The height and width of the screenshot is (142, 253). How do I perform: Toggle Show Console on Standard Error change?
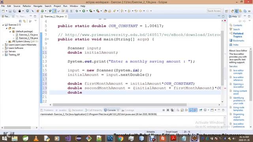coord(195,110)
